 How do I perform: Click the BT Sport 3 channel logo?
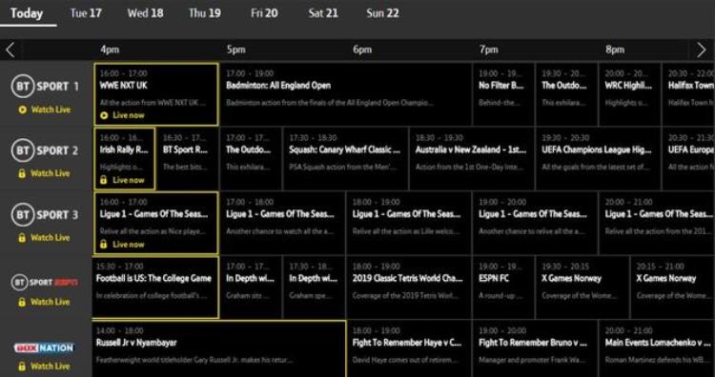pos(45,215)
